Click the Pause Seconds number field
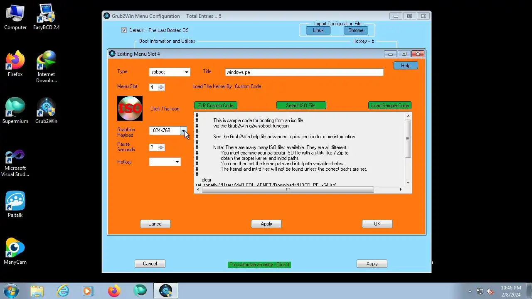Image resolution: width=532 pixels, height=299 pixels. click(154, 147)
